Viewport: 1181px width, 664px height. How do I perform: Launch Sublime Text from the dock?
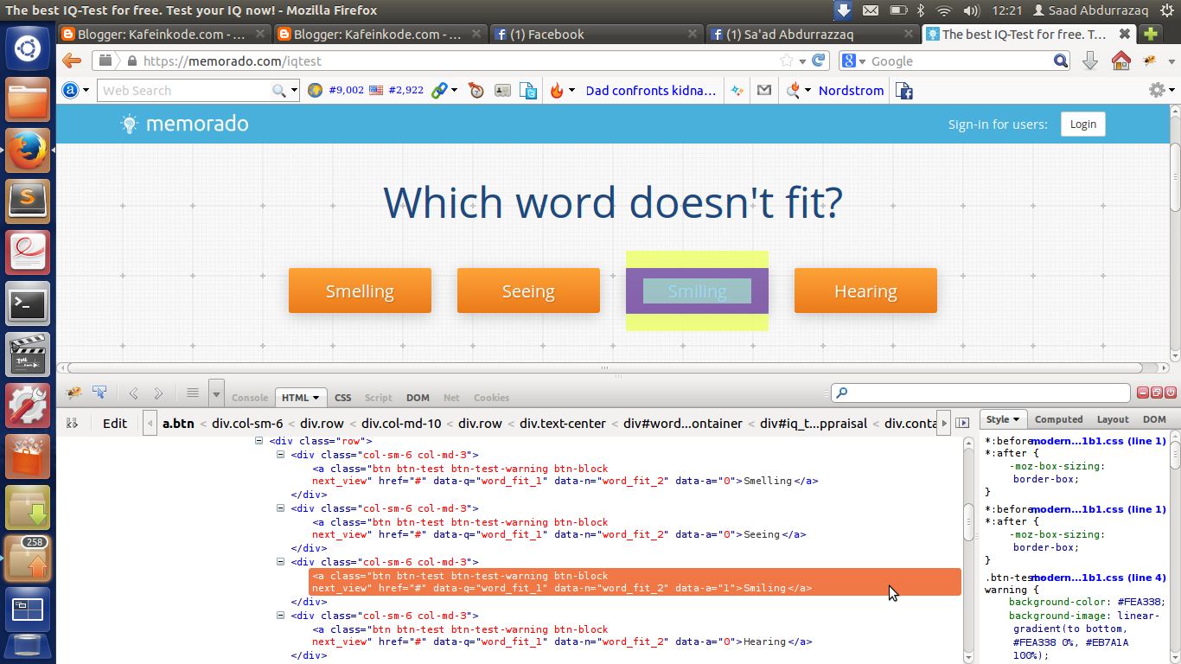tap(28, 201)
